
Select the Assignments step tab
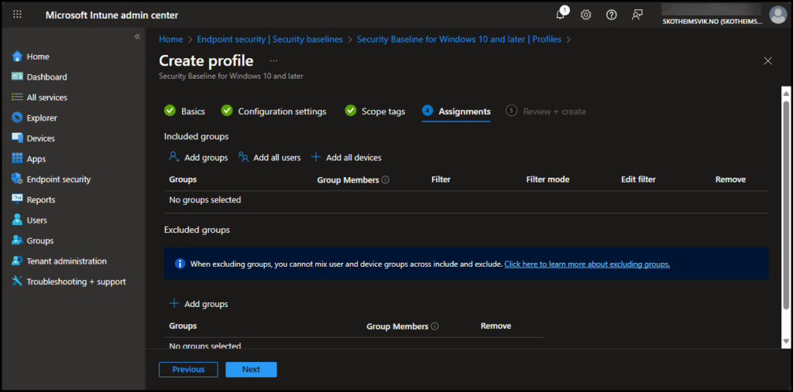click(x=456, y=111)
